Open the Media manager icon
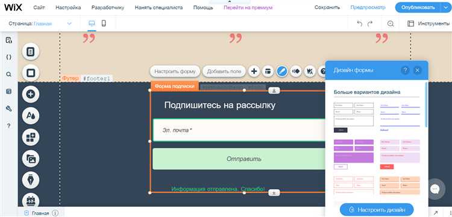Image resolution: width=452 pixels, height=217 pixels. pyautogui.click(x=31, y=159)
